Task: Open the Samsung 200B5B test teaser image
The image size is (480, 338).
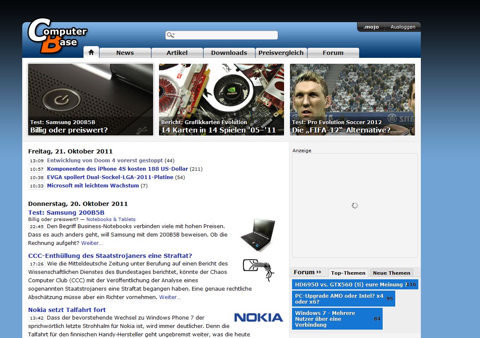Action: (x=91, y=99)
